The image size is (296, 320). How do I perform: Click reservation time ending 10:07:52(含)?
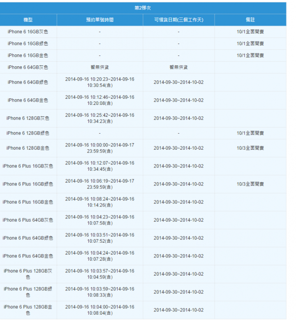(100, 238)
